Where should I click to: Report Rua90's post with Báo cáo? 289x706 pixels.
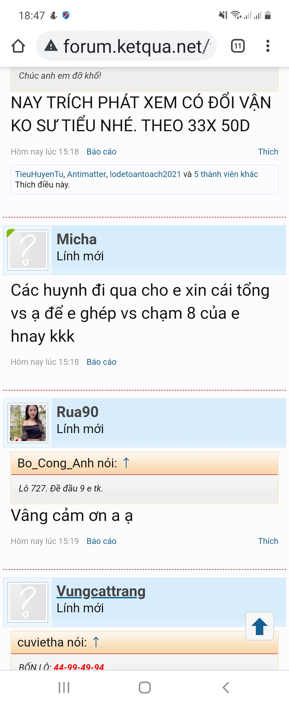tap(101, 541)
